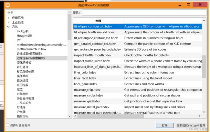Click 在新的HDevelop中打开 button
210x132 pixels.
pos(191,126)
